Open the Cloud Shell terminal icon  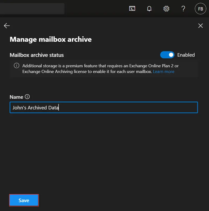pyautogui.click(x=132, y=9)
